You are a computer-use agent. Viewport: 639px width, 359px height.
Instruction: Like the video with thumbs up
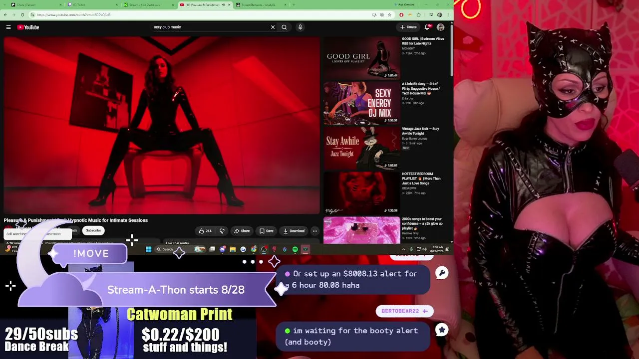point(205,231)
